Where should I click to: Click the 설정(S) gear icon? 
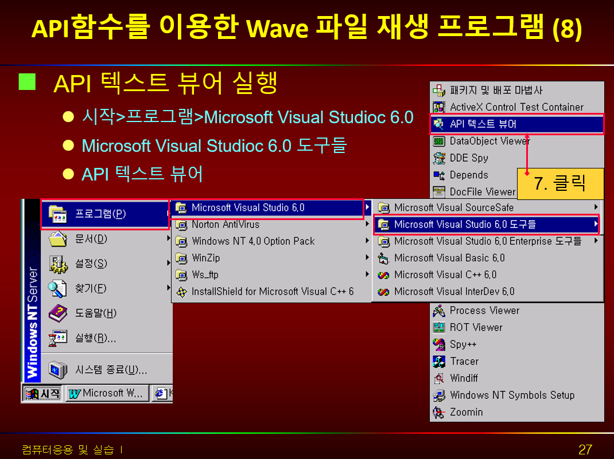(58, 264)
